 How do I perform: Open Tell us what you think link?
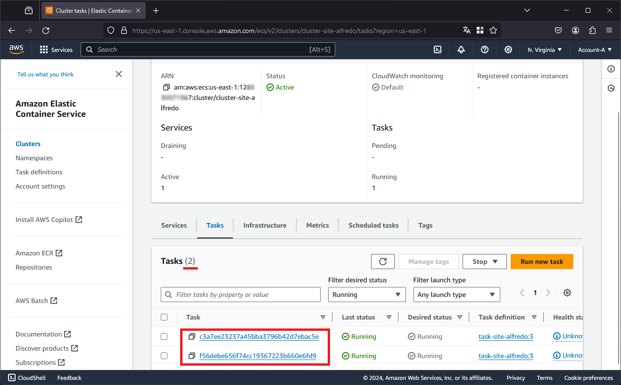click(x=46, y=74)
